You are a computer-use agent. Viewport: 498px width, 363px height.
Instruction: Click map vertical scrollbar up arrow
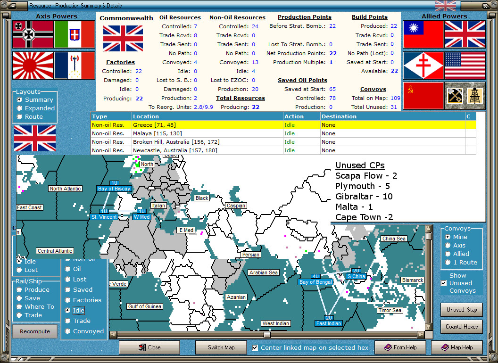pyautogui.click(x=429, y=228)
